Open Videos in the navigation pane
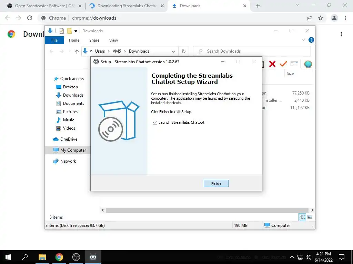353x264 pixels. (x=65, y=128)
